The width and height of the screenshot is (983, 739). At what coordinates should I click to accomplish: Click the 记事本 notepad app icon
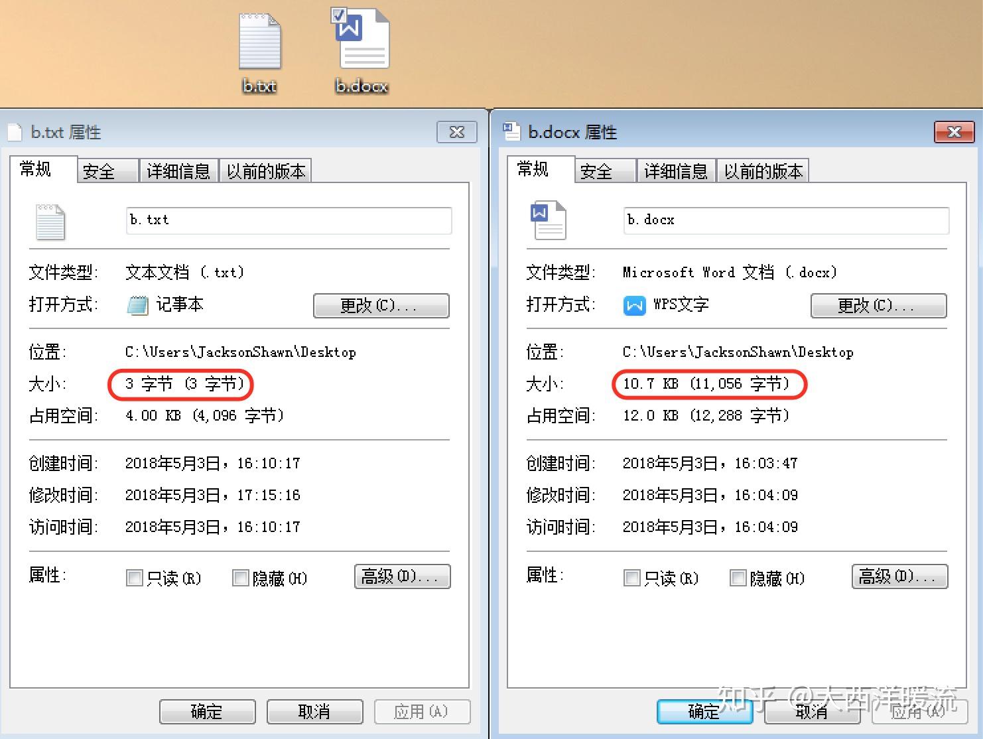(137, 305)
